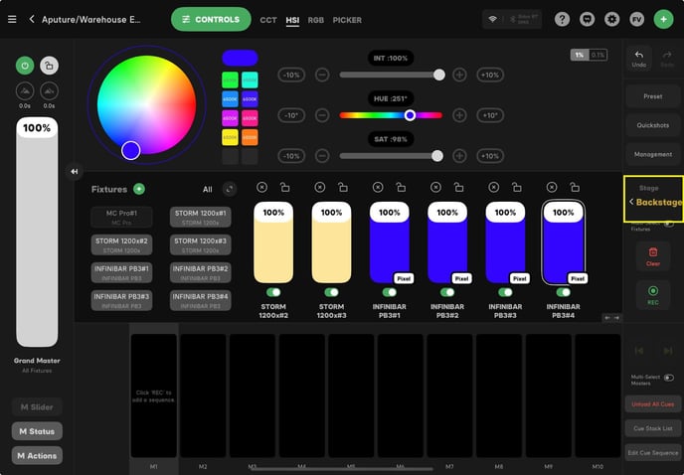This screenshot has height=475, width=684.
Task: Click the first 0.0s fade time icon
Action: 25,91
